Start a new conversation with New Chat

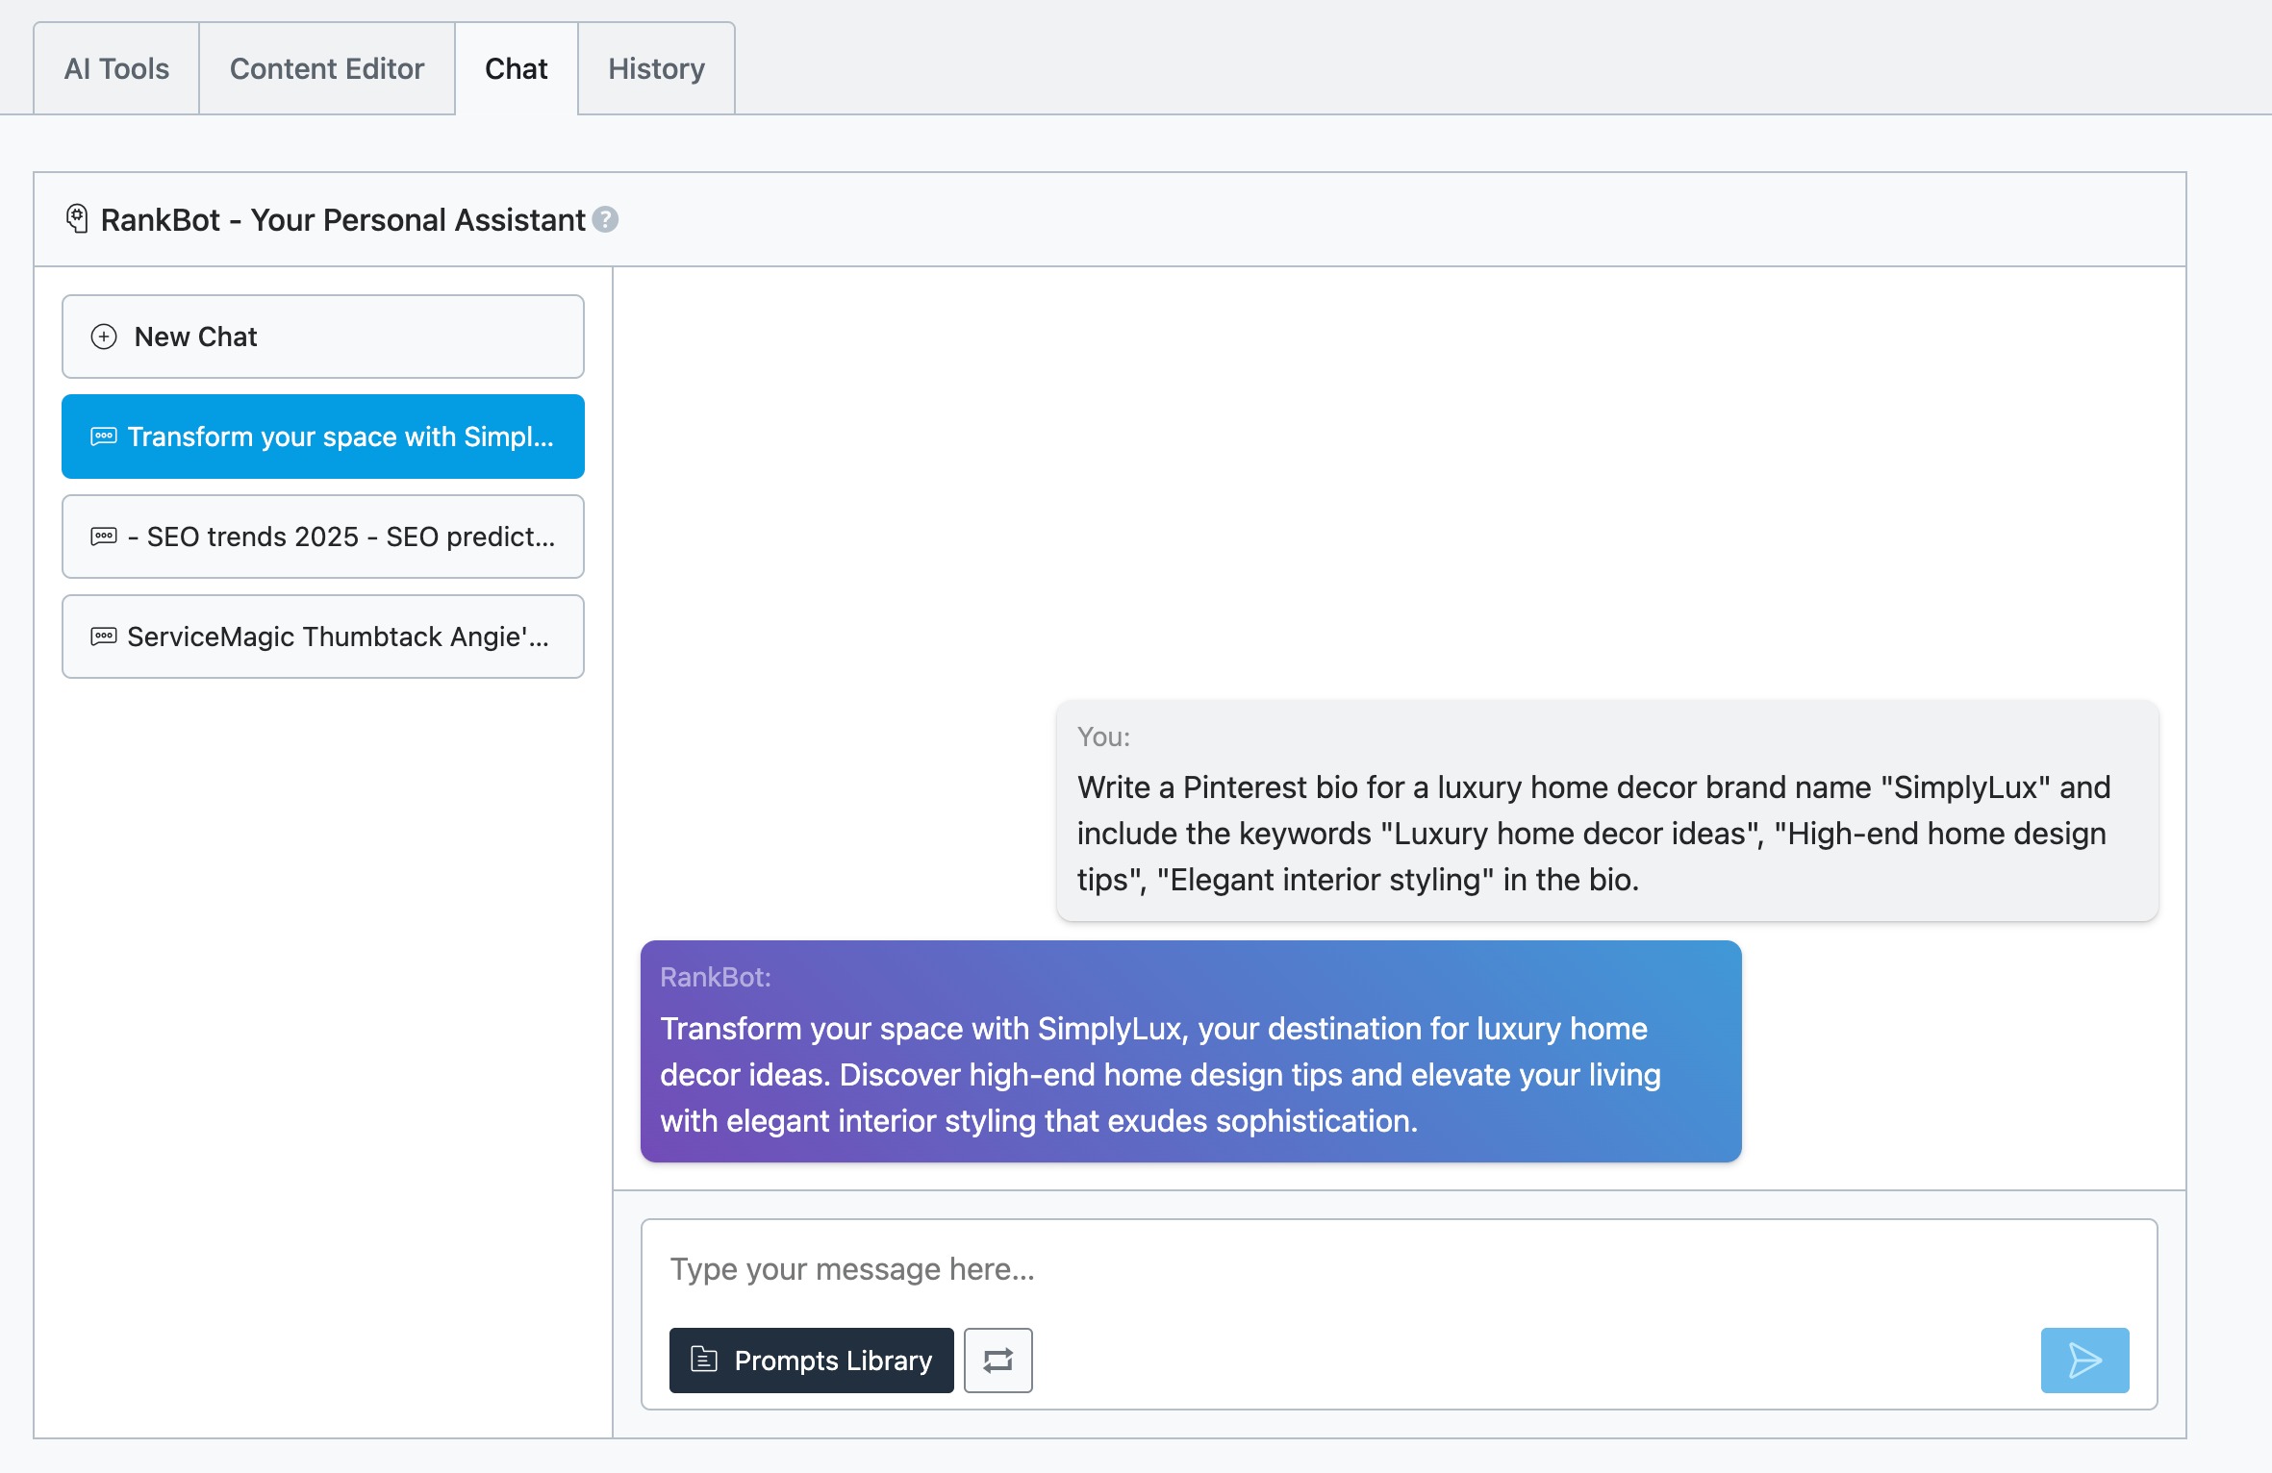[322, 337]
